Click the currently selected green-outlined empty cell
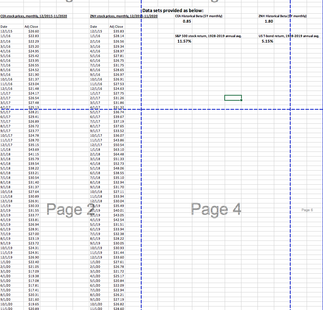This screenshot has width=323, height=310. click(x=232, y=98)
